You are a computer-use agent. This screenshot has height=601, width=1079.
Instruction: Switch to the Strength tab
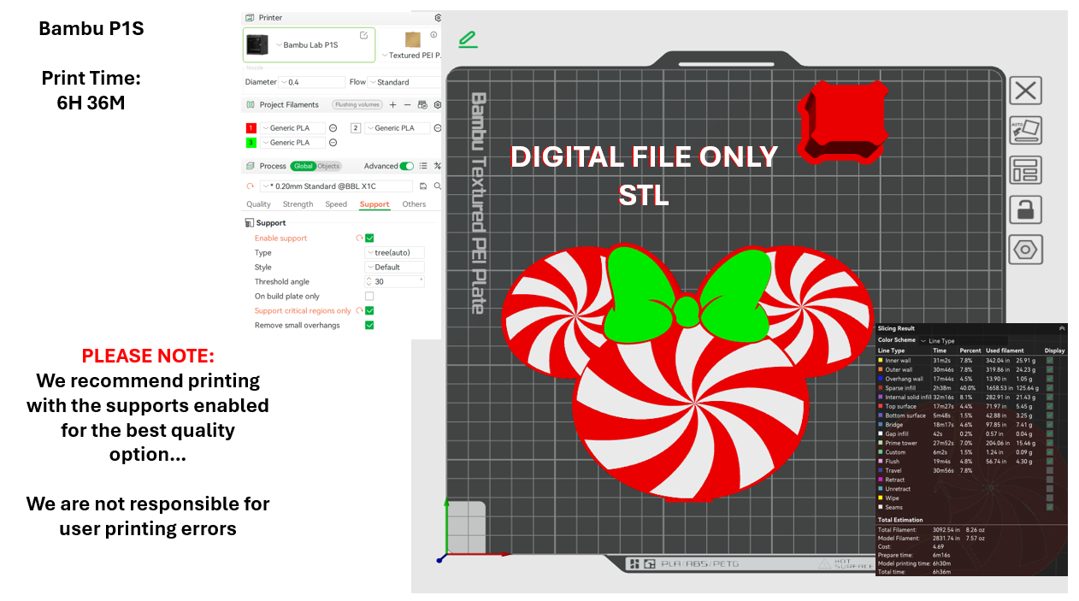coord(298,204)
